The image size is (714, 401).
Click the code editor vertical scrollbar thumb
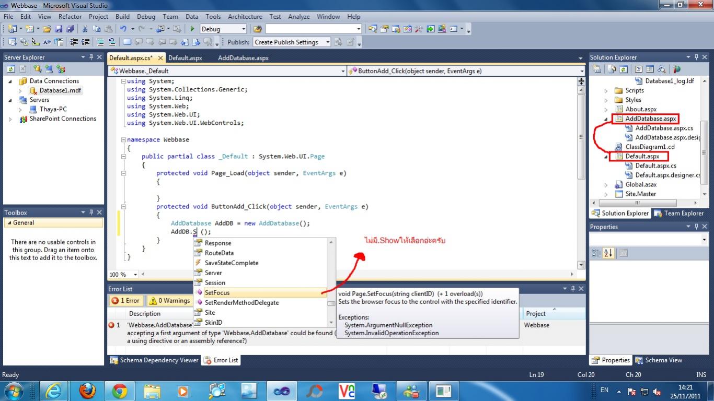(x=581, y=137)
